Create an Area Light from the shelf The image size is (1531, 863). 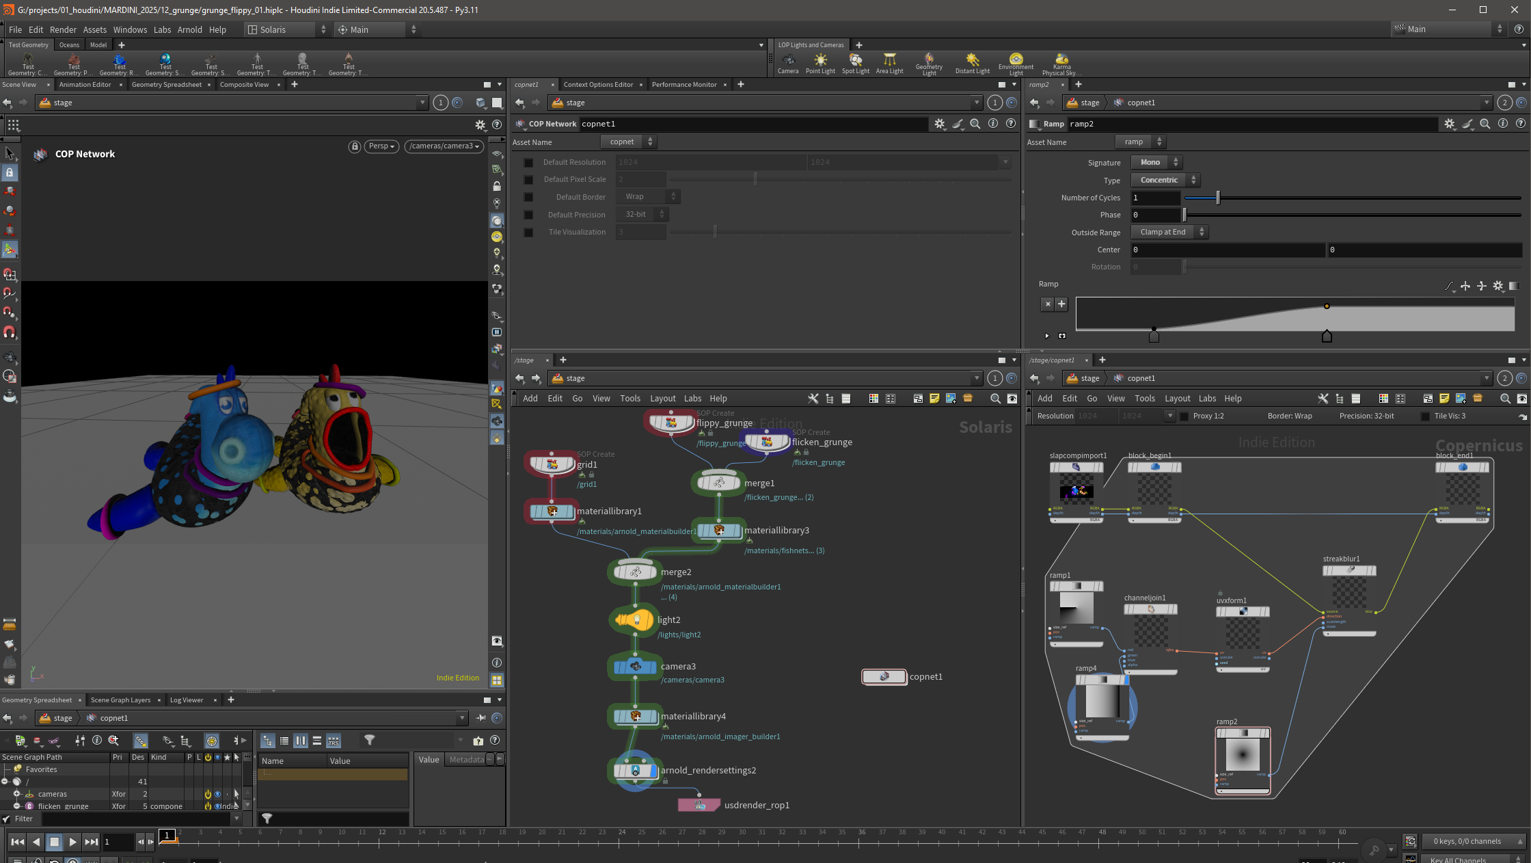[889, 64]
